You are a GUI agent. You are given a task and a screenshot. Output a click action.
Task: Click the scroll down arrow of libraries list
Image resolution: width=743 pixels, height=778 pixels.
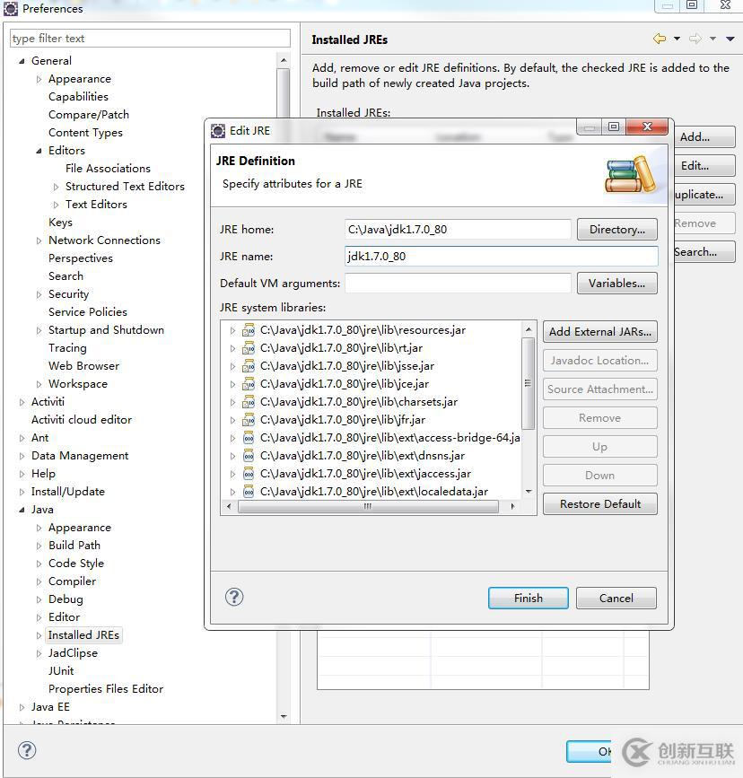coord(529,491)
